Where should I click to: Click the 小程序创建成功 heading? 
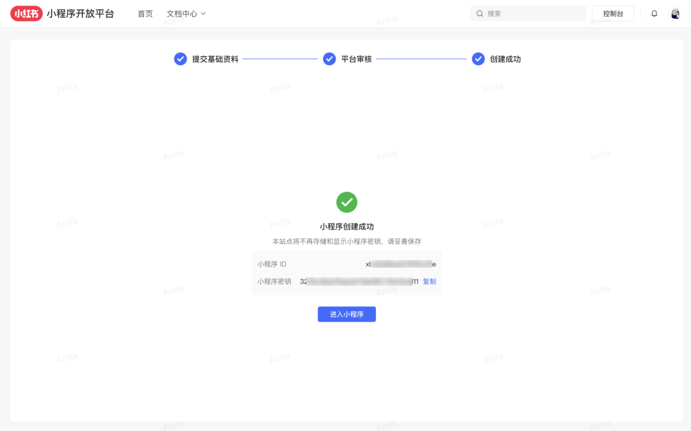(347, 226)
